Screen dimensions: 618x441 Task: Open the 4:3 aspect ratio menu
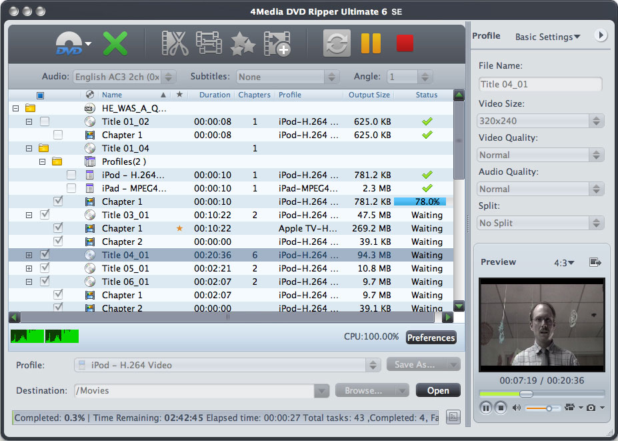[x=565, y=263]
